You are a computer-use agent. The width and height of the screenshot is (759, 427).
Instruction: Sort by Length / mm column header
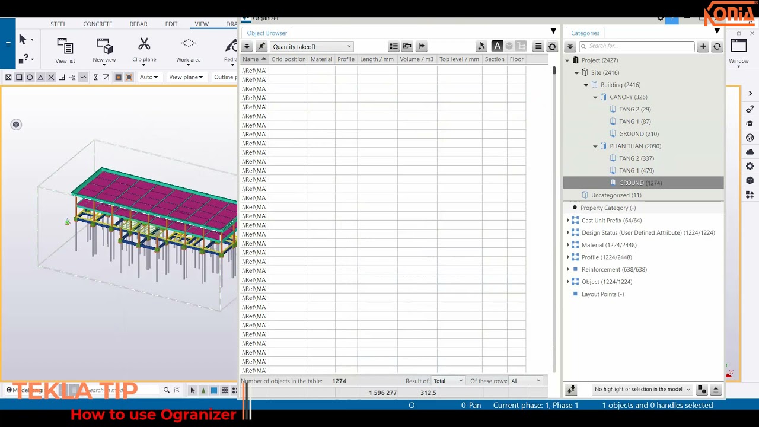pos(377,59)
